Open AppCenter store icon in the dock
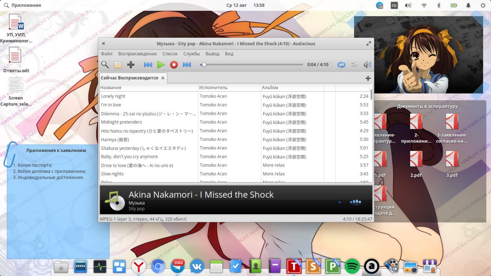This screenshot has height=276, width=491. [430, 266]
